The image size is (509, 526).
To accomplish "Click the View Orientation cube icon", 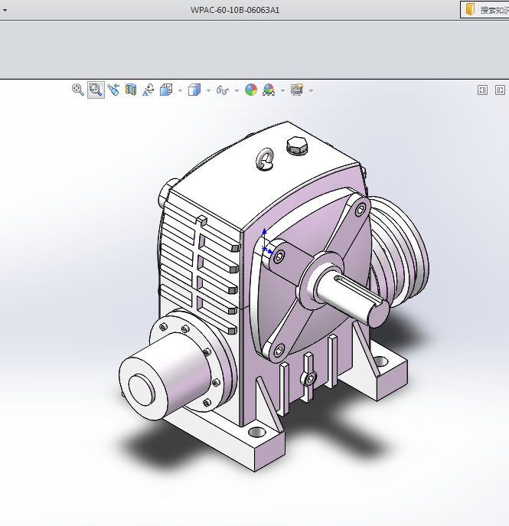I will [x=166, y=90].
